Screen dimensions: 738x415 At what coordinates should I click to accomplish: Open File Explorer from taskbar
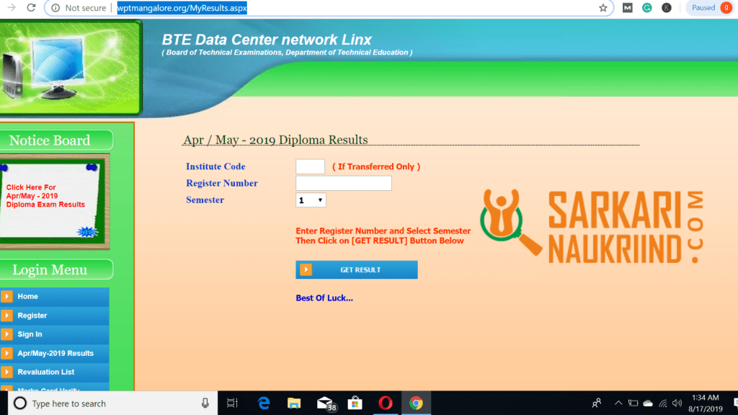(294, 403)
